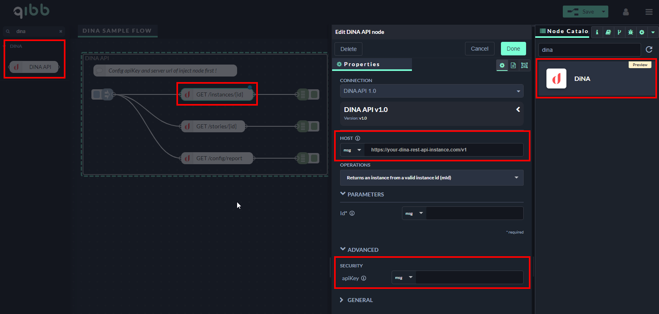Select debug node icon on config/report row
Screen dimensions: 659x314
pyautogui.click(x=303, y=158)
